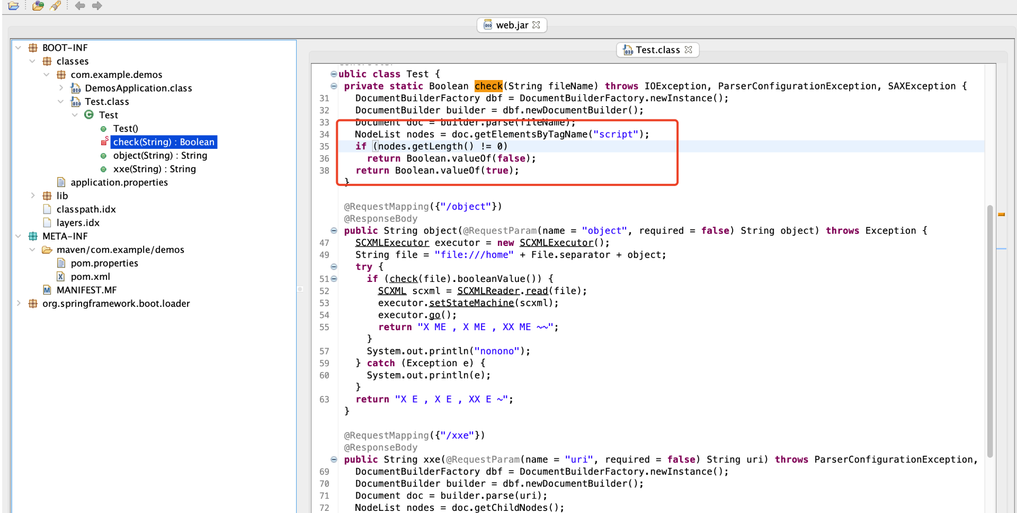Click the classes package icon
Viewport: 1017px width, 513px height.
47,61
